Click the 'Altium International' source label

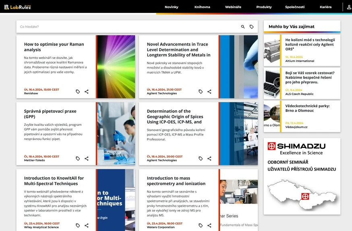point(300,61)
